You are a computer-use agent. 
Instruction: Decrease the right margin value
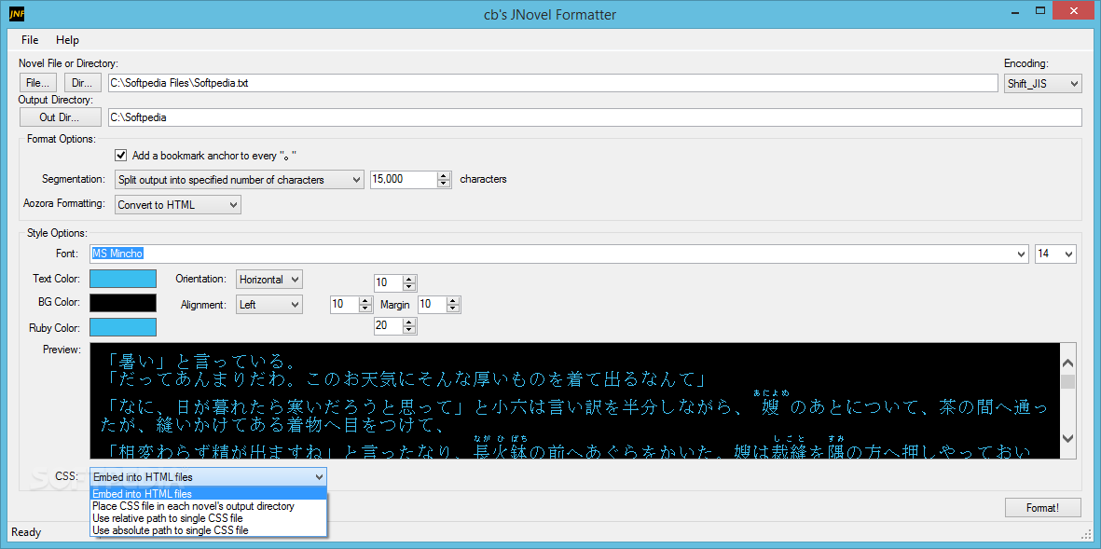coord(454,309)
